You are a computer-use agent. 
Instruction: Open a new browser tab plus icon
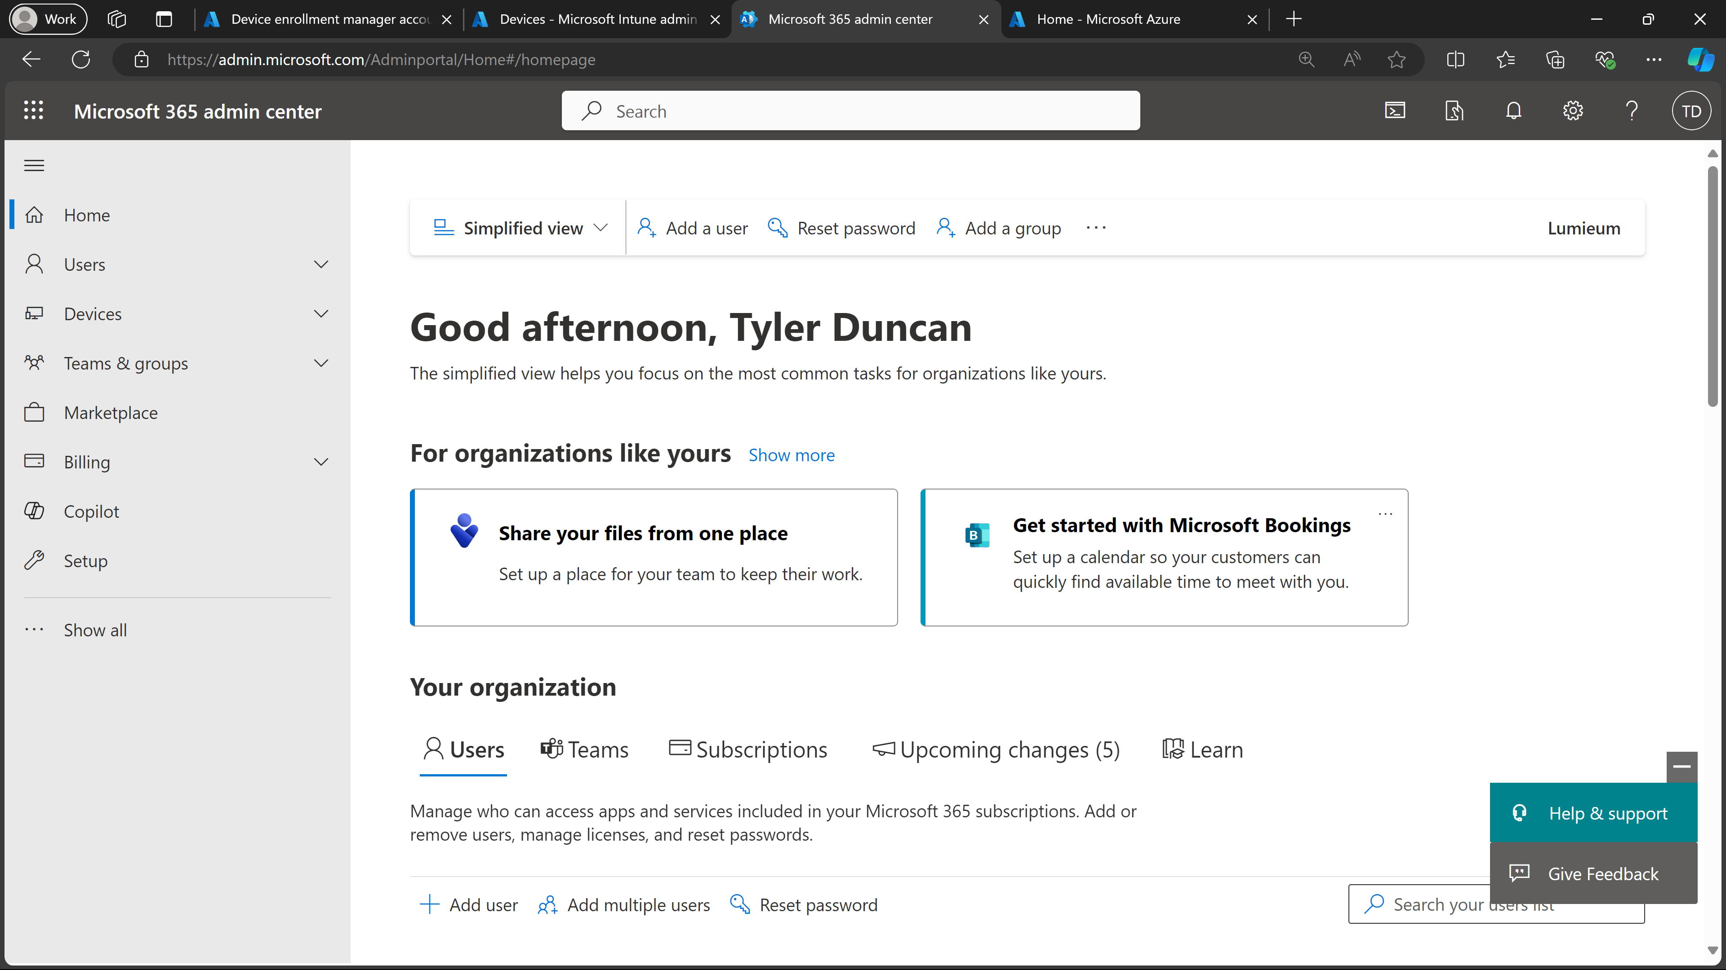pyautogui.click(x=1294, y=19)
